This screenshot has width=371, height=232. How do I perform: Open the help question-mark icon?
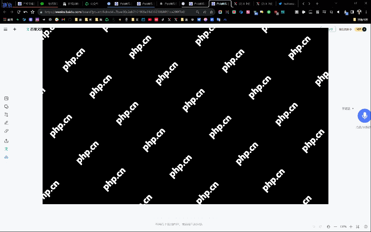(366, 227)
